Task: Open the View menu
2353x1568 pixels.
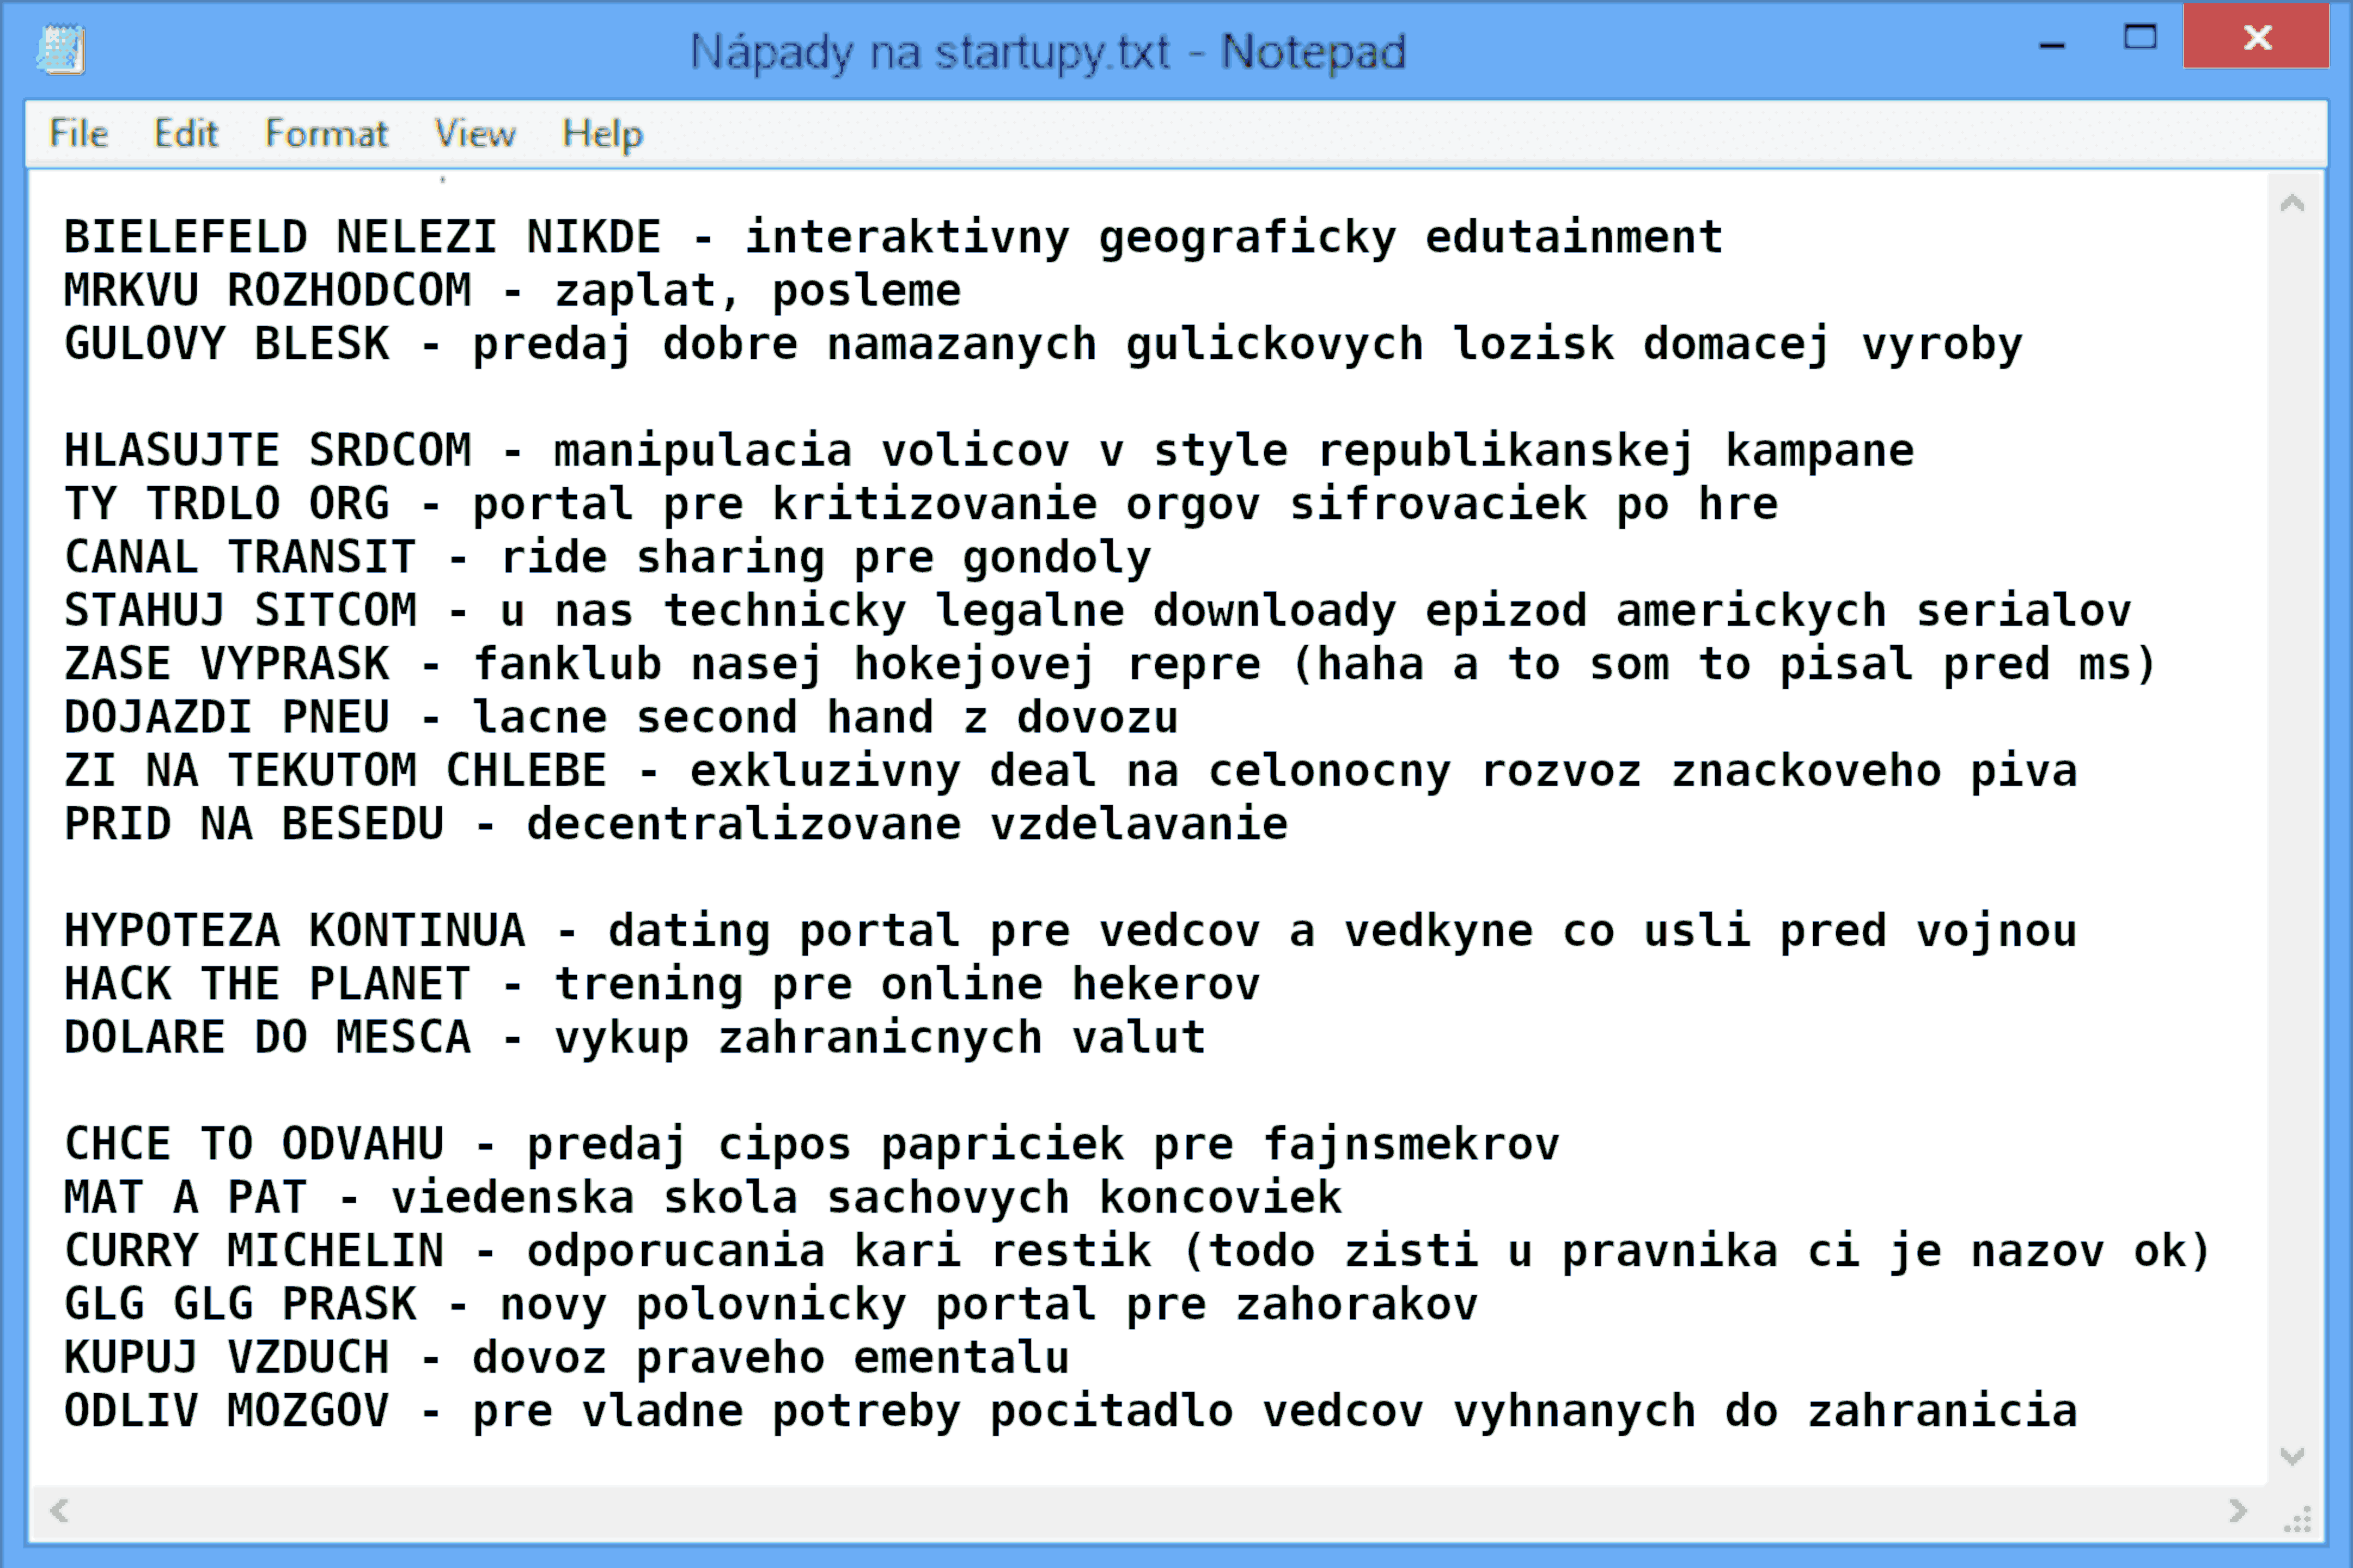Action: [475, 133]
